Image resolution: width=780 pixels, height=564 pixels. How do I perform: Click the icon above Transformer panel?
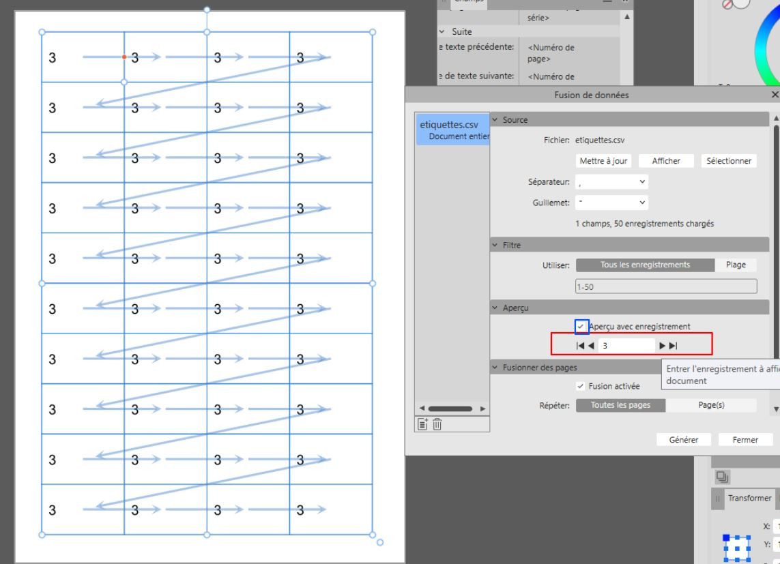(722, 477)
